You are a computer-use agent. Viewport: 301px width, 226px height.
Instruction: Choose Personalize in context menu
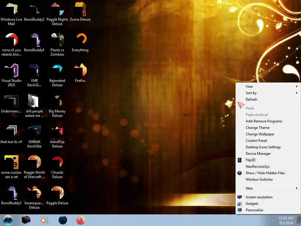tap(268, 210)
